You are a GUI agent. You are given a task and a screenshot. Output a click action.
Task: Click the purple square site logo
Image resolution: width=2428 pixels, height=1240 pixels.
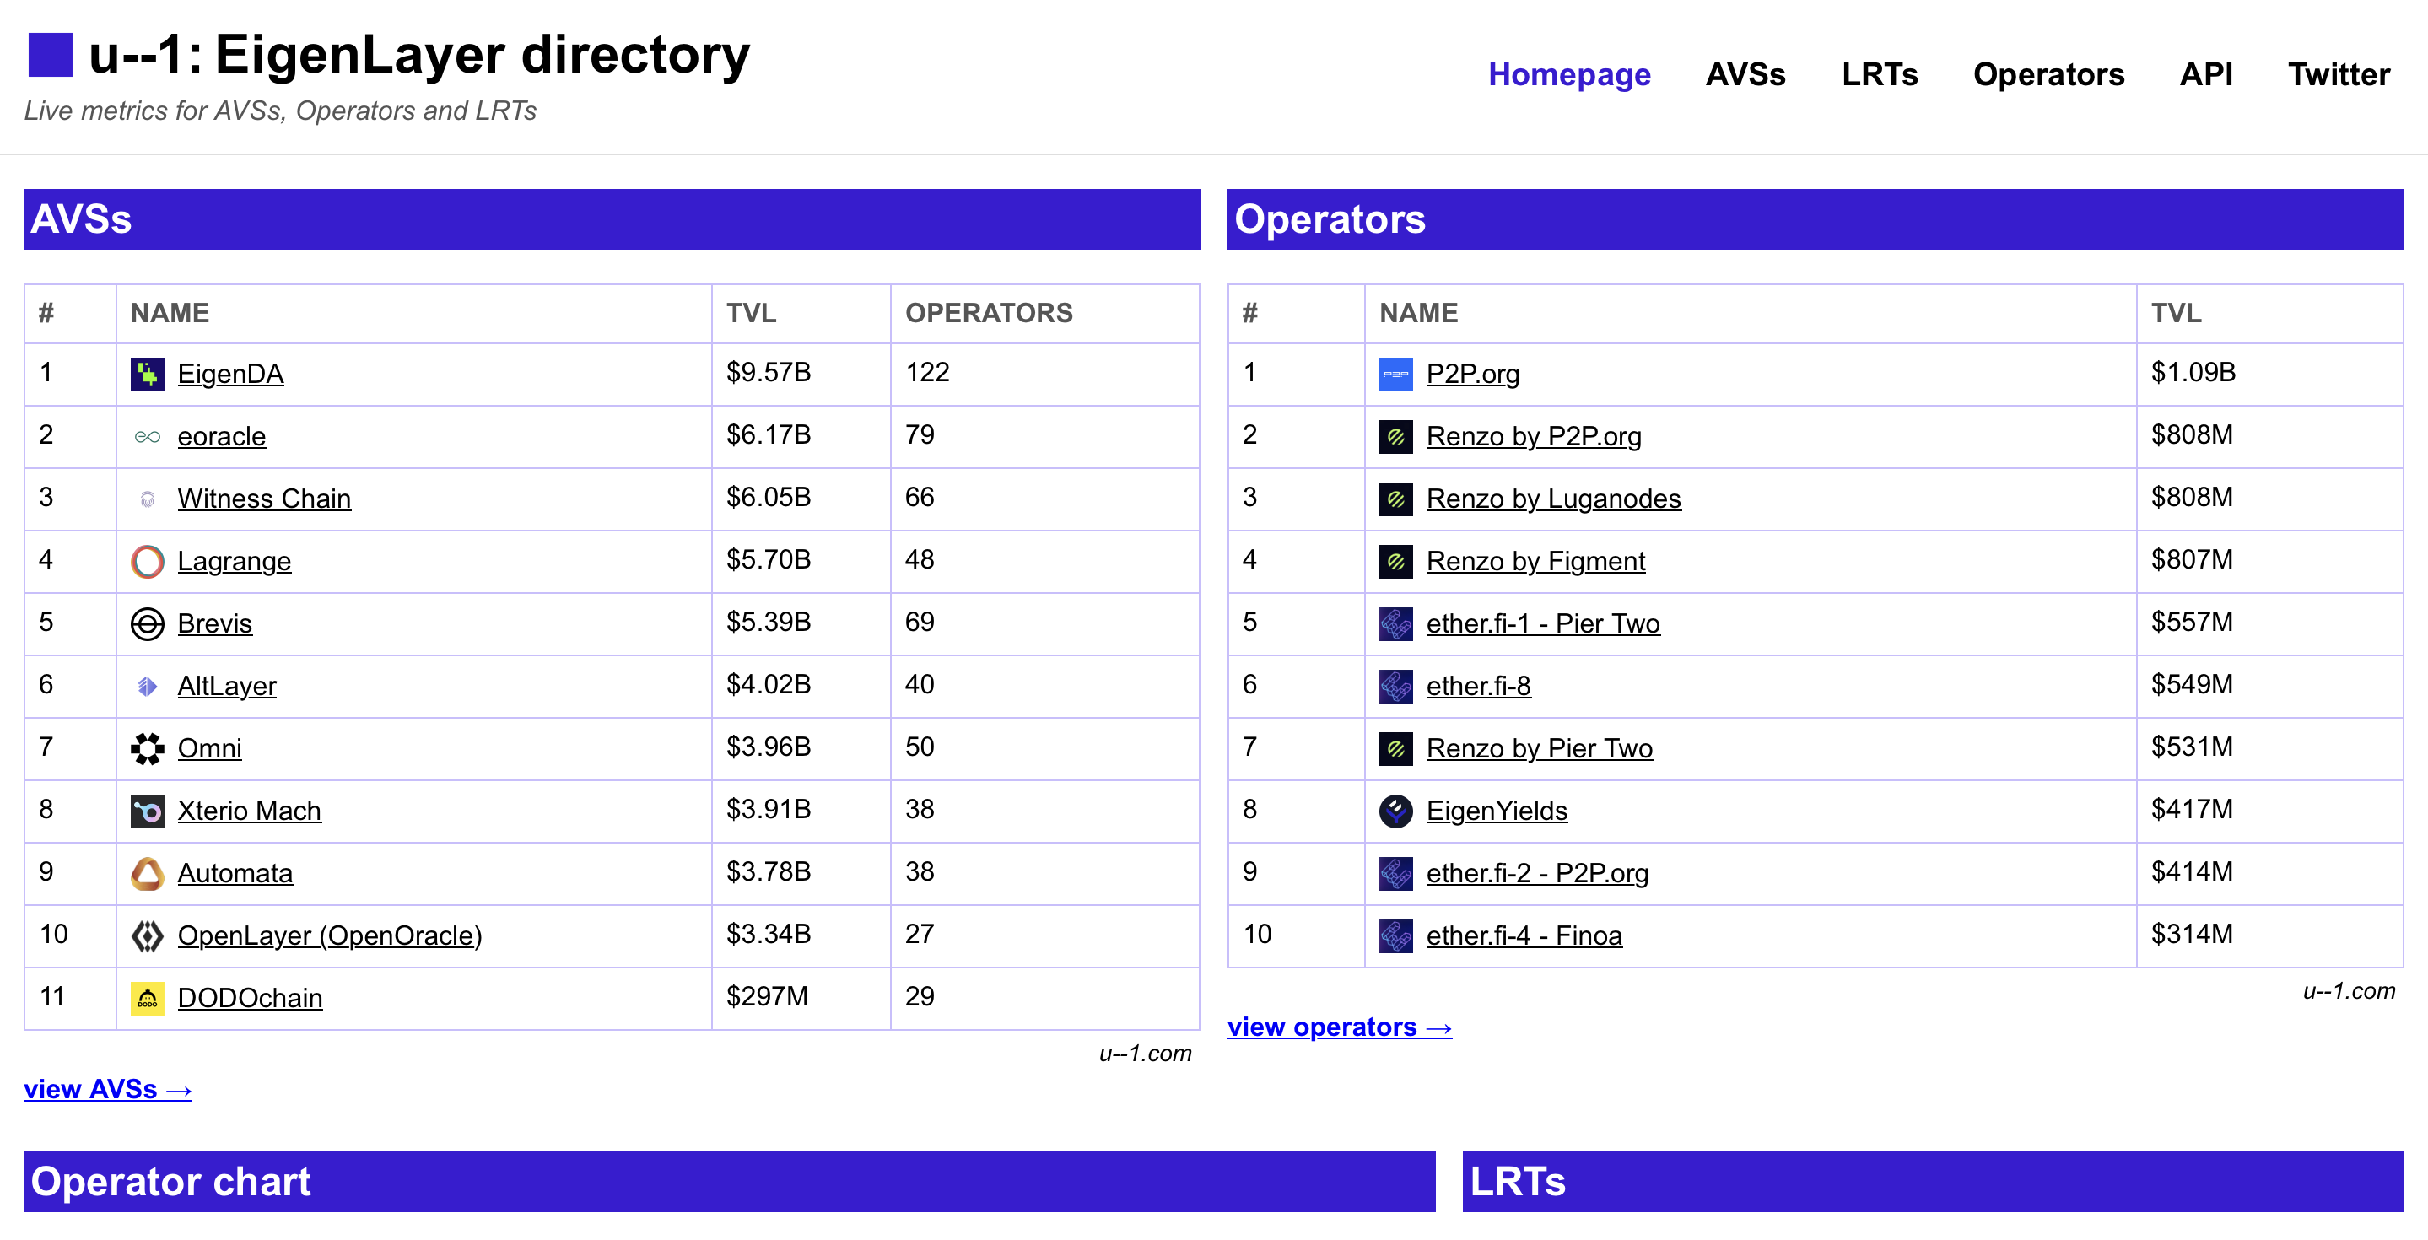(x=50, y=55)
